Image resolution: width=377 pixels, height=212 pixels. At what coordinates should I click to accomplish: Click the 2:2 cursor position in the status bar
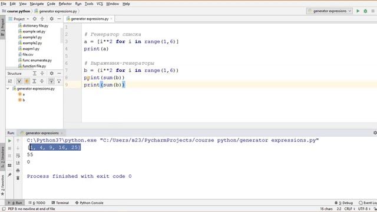coord(339,209)
